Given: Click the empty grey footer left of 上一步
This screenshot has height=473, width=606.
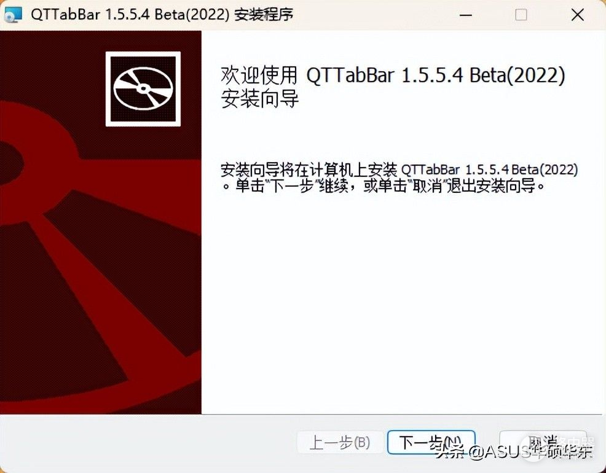Looking at the screenshot, I should (x=147, y=442).
